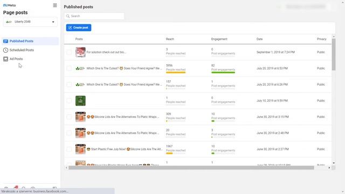This screenshot has height=194, width=345.
Task: Open the green thumbnail of July 10 post
Action: coord(80,101)
